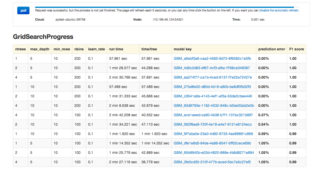Open model GBM_93d9793e-1182-4532-948c-b5be00ab2e0b
Image resolution: width=319 pixels, height=178 pixels.
(x=214, y=106)
